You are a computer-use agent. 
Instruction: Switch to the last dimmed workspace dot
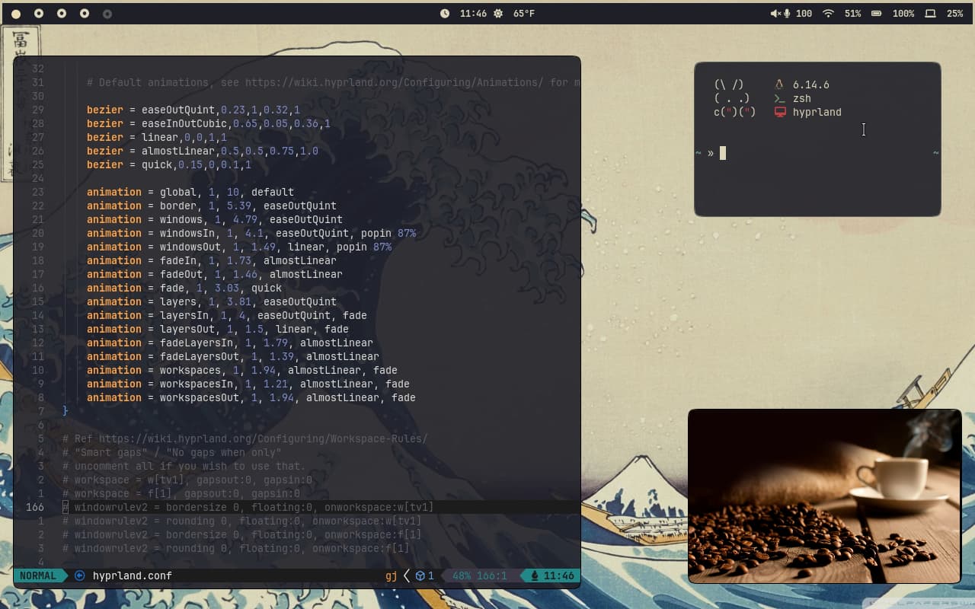[x=107, y=14]
